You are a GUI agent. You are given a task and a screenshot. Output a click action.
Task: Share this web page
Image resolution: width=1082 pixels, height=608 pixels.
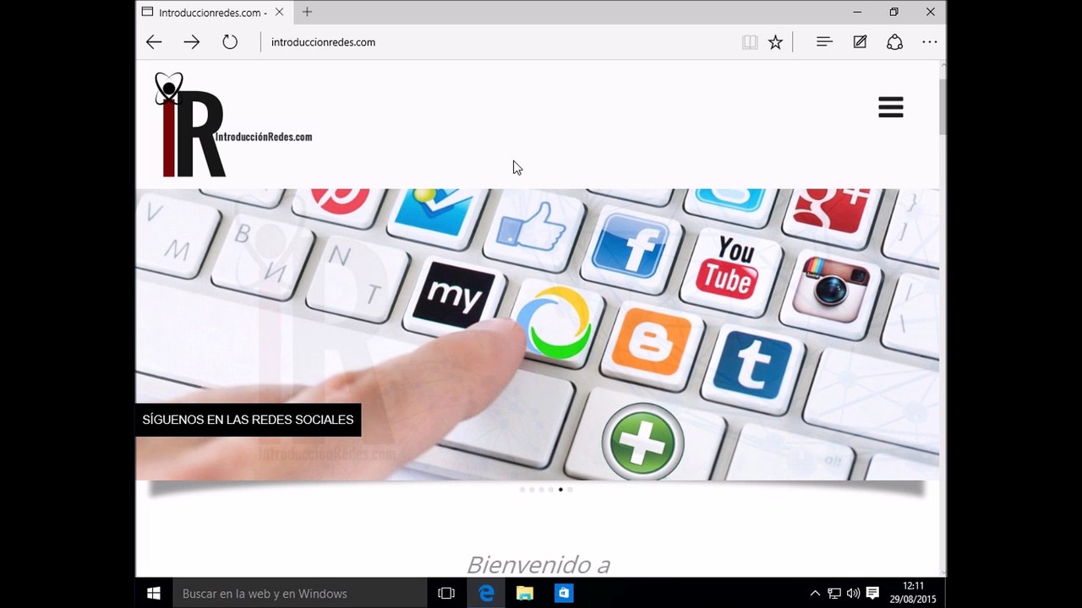click(x=894, y=42)
